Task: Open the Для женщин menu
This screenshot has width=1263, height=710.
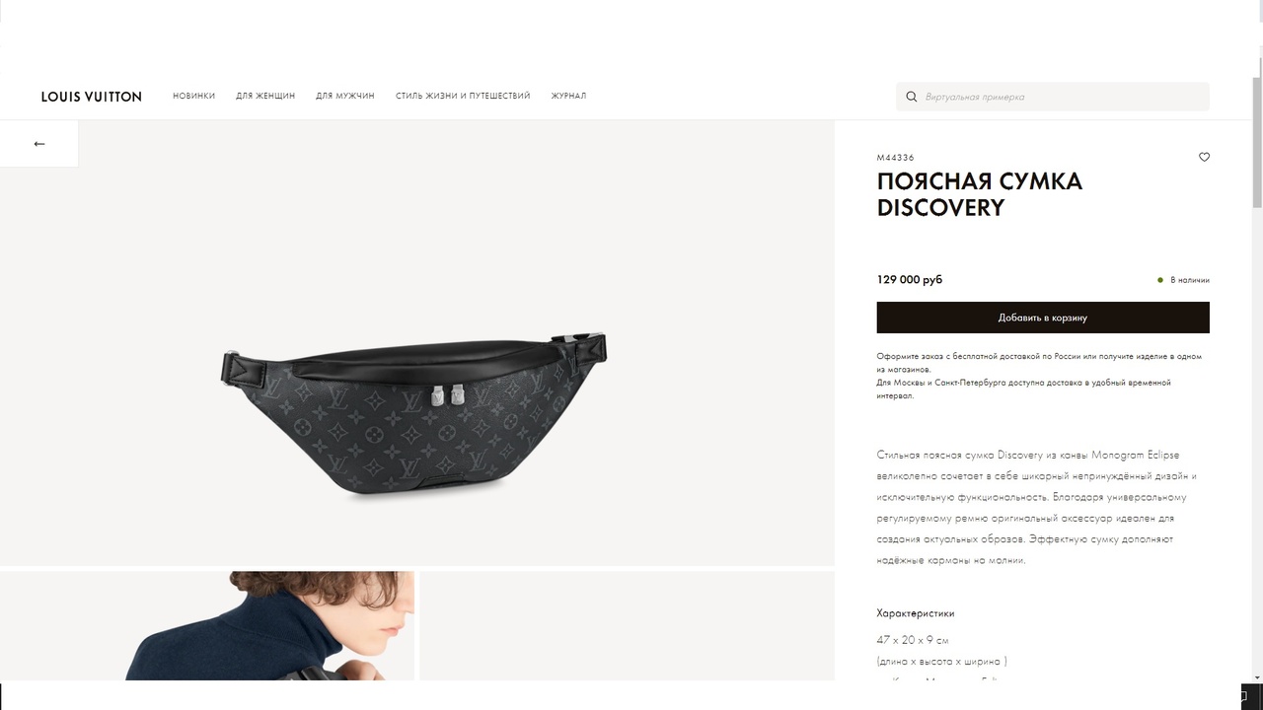Action: [x=265, y=96]
